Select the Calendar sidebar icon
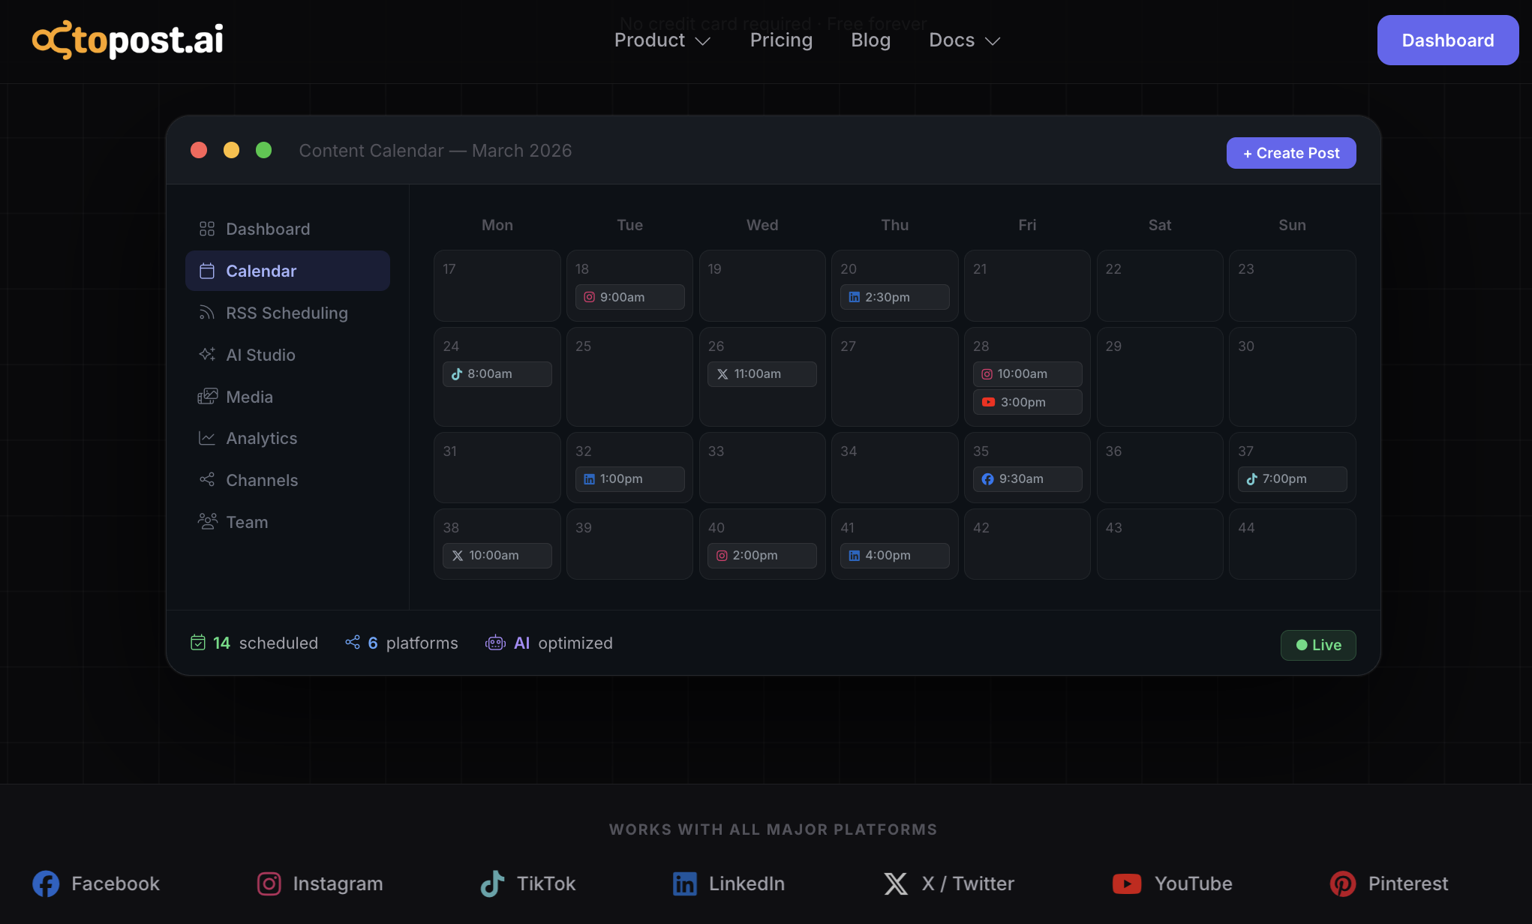Image resolution: width=1532 pixels, height=924 pixels. pyautogui.click(x=207, y=271)
